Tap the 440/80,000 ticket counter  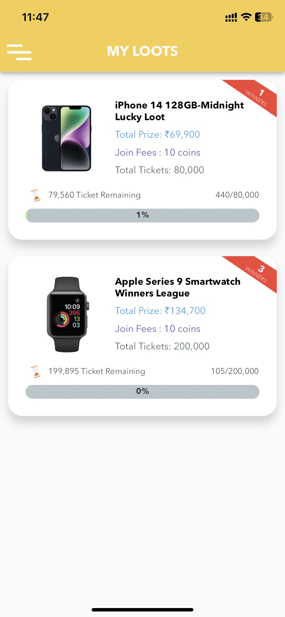237,195
